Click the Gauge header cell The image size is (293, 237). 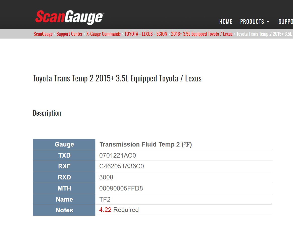pos(64,144)
